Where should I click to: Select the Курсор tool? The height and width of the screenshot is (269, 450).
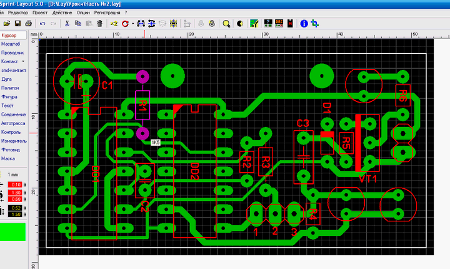(x=9, y=36)
